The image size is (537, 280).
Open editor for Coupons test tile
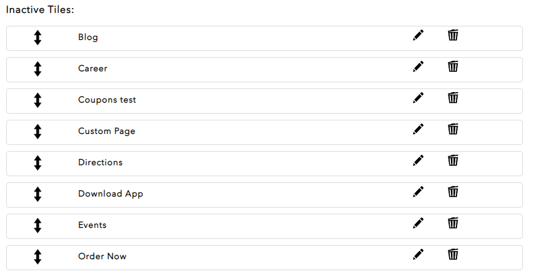[x=418, y=98]
